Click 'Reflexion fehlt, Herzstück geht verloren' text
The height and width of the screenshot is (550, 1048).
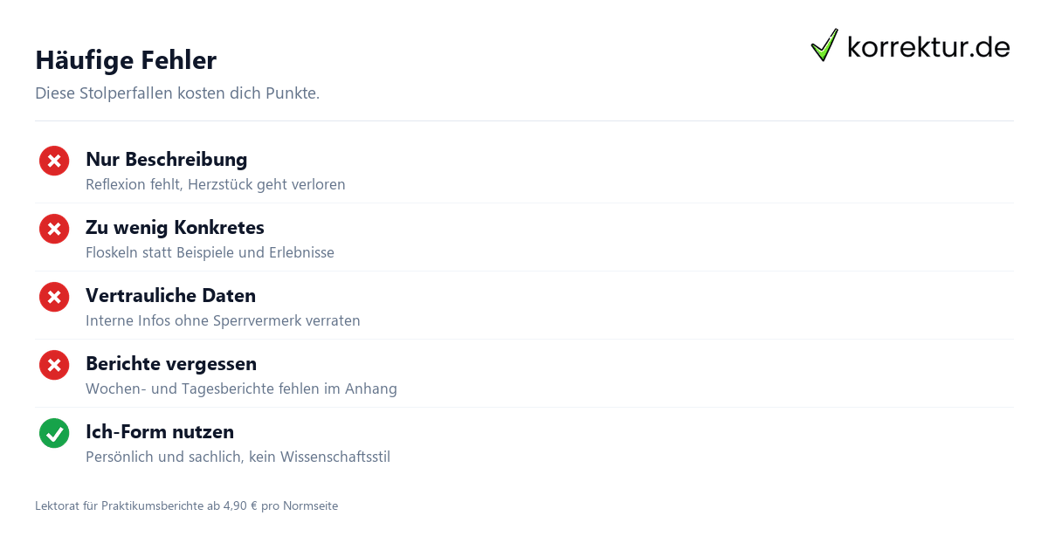(216, 184)
